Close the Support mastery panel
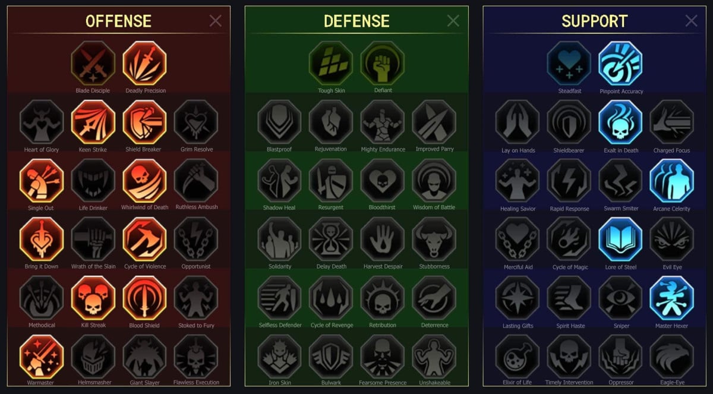The width and height of the screenshot is (713, 394). (x=692, y=21)
